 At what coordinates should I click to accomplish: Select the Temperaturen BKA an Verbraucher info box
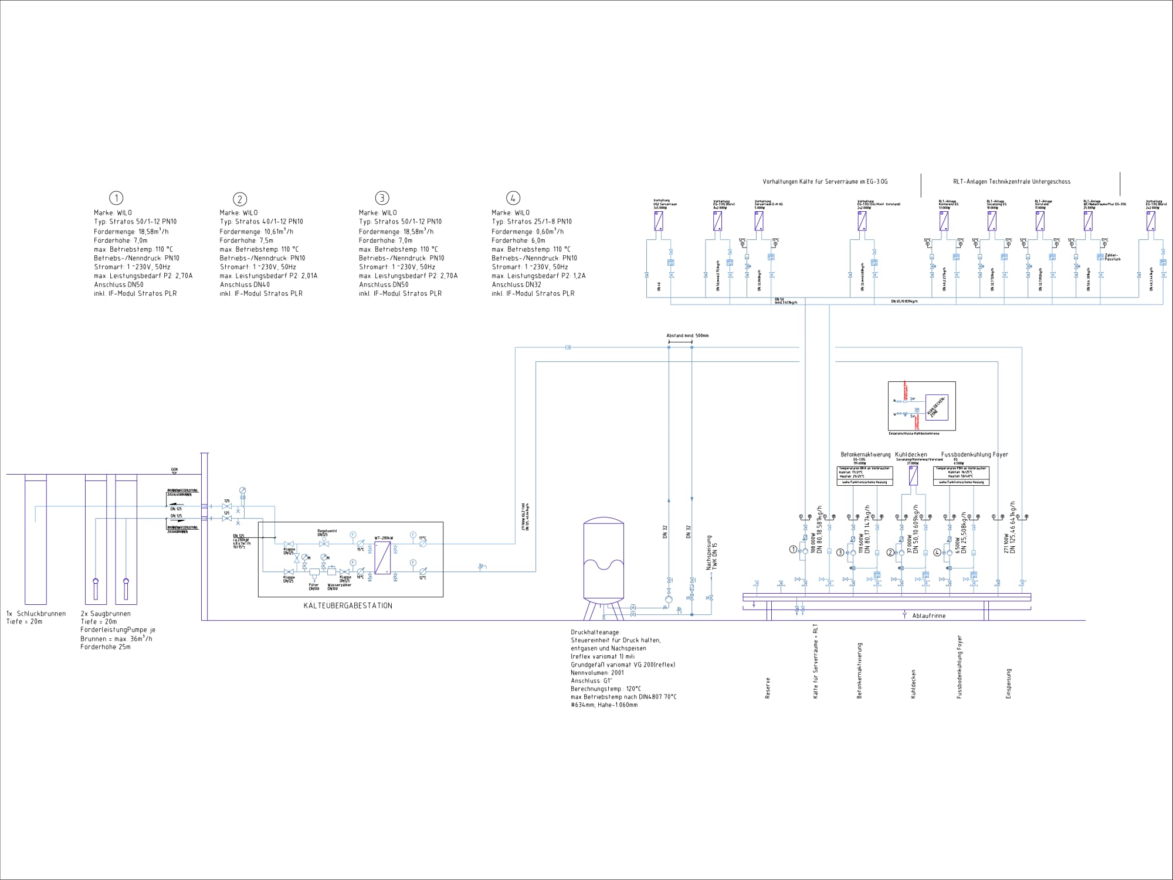865,476
